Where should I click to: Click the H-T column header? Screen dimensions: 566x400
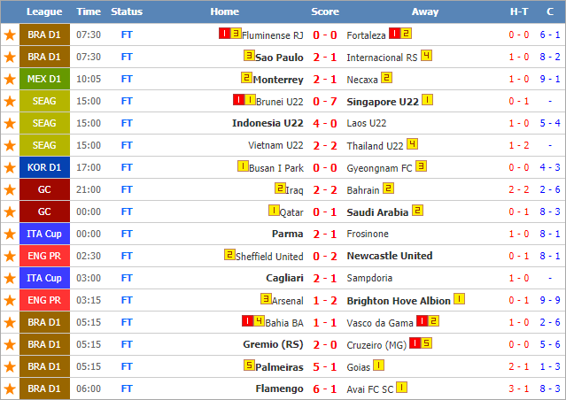(519, 12)
